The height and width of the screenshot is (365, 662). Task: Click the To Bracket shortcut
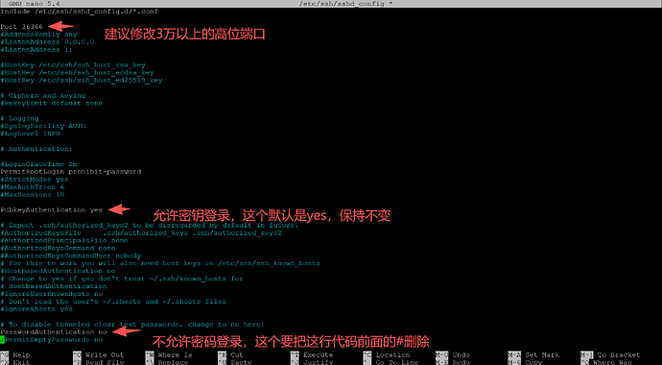pyautogui.click(x=610, y=354)
